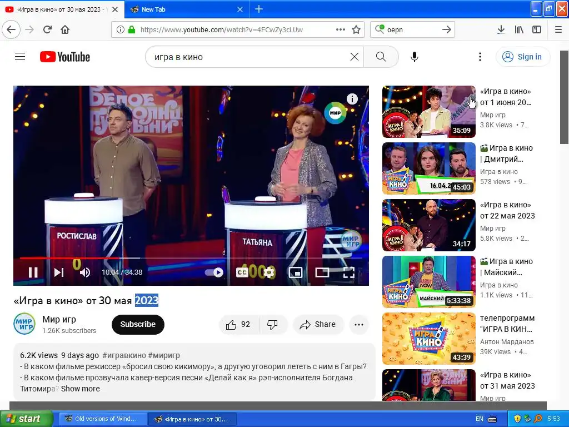The height and width of the screenshot is (427, 569).
Task: Go to the YouTube home logo
Action: point(65,57)
